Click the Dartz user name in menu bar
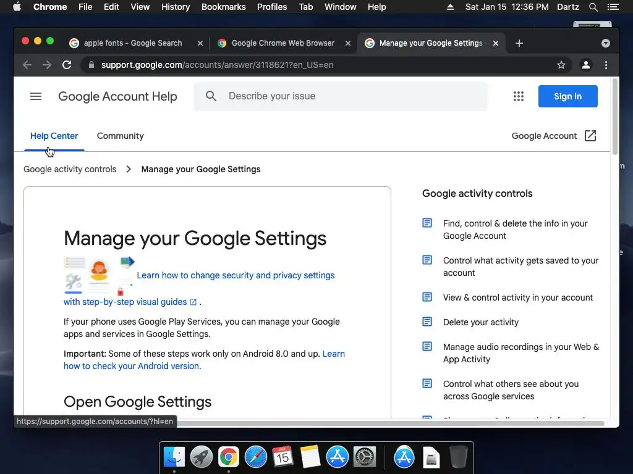633x474 pixels. (x=567, y=7)
